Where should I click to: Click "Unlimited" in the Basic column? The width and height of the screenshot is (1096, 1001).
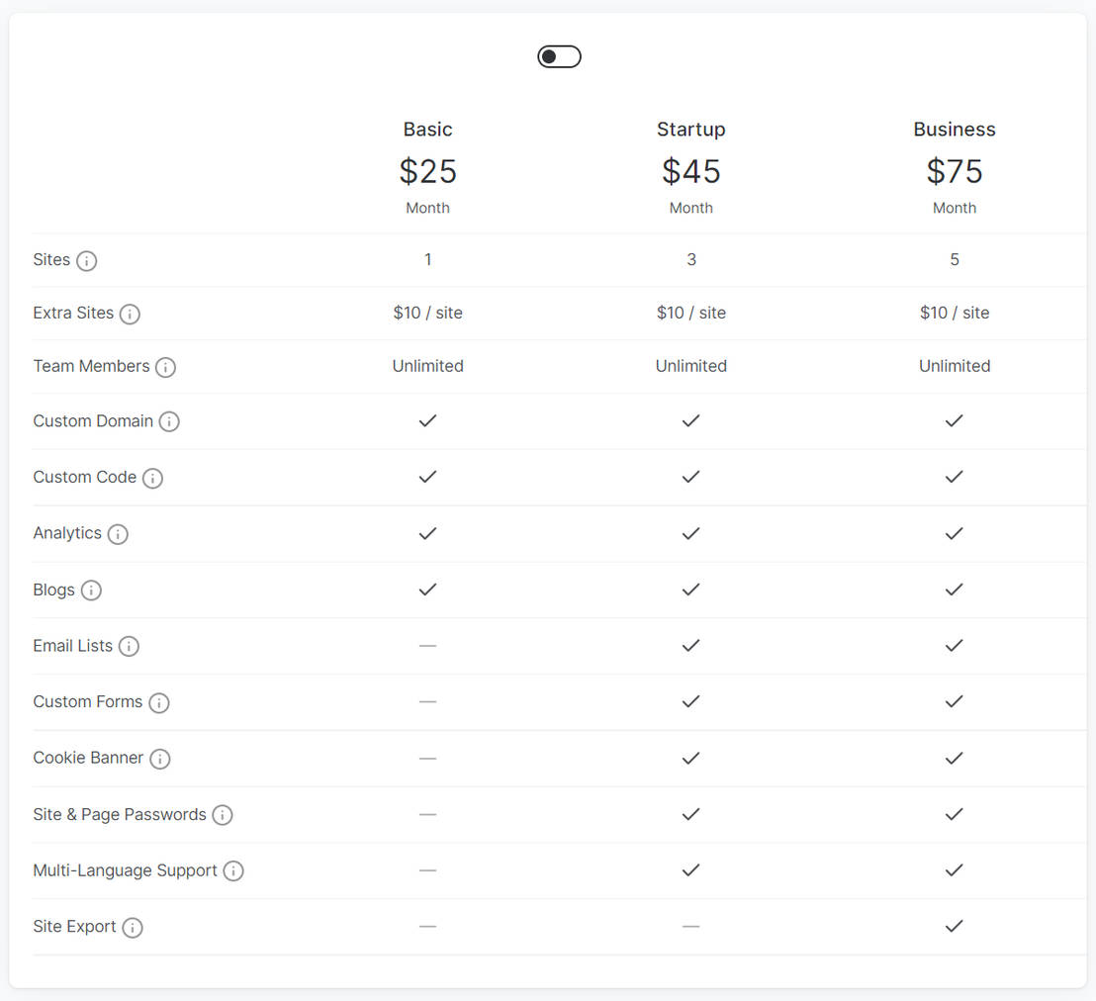[x=427, y=366]
